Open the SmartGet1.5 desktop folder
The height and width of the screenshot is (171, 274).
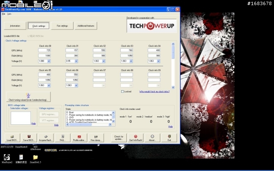[x=36, y=159]
